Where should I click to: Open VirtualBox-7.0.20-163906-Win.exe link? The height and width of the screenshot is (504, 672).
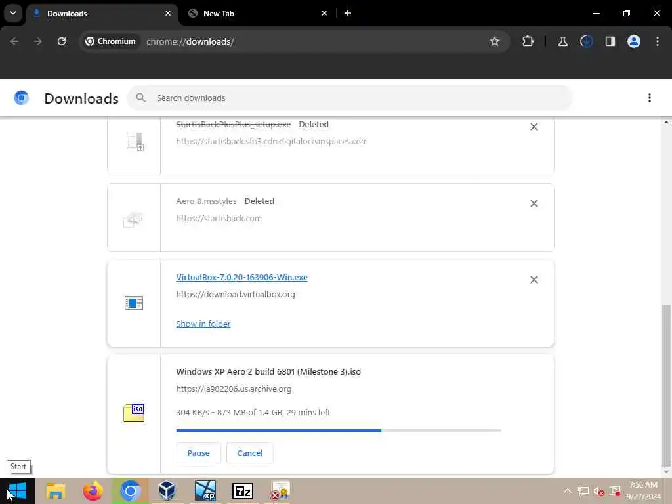click(241, 278)
